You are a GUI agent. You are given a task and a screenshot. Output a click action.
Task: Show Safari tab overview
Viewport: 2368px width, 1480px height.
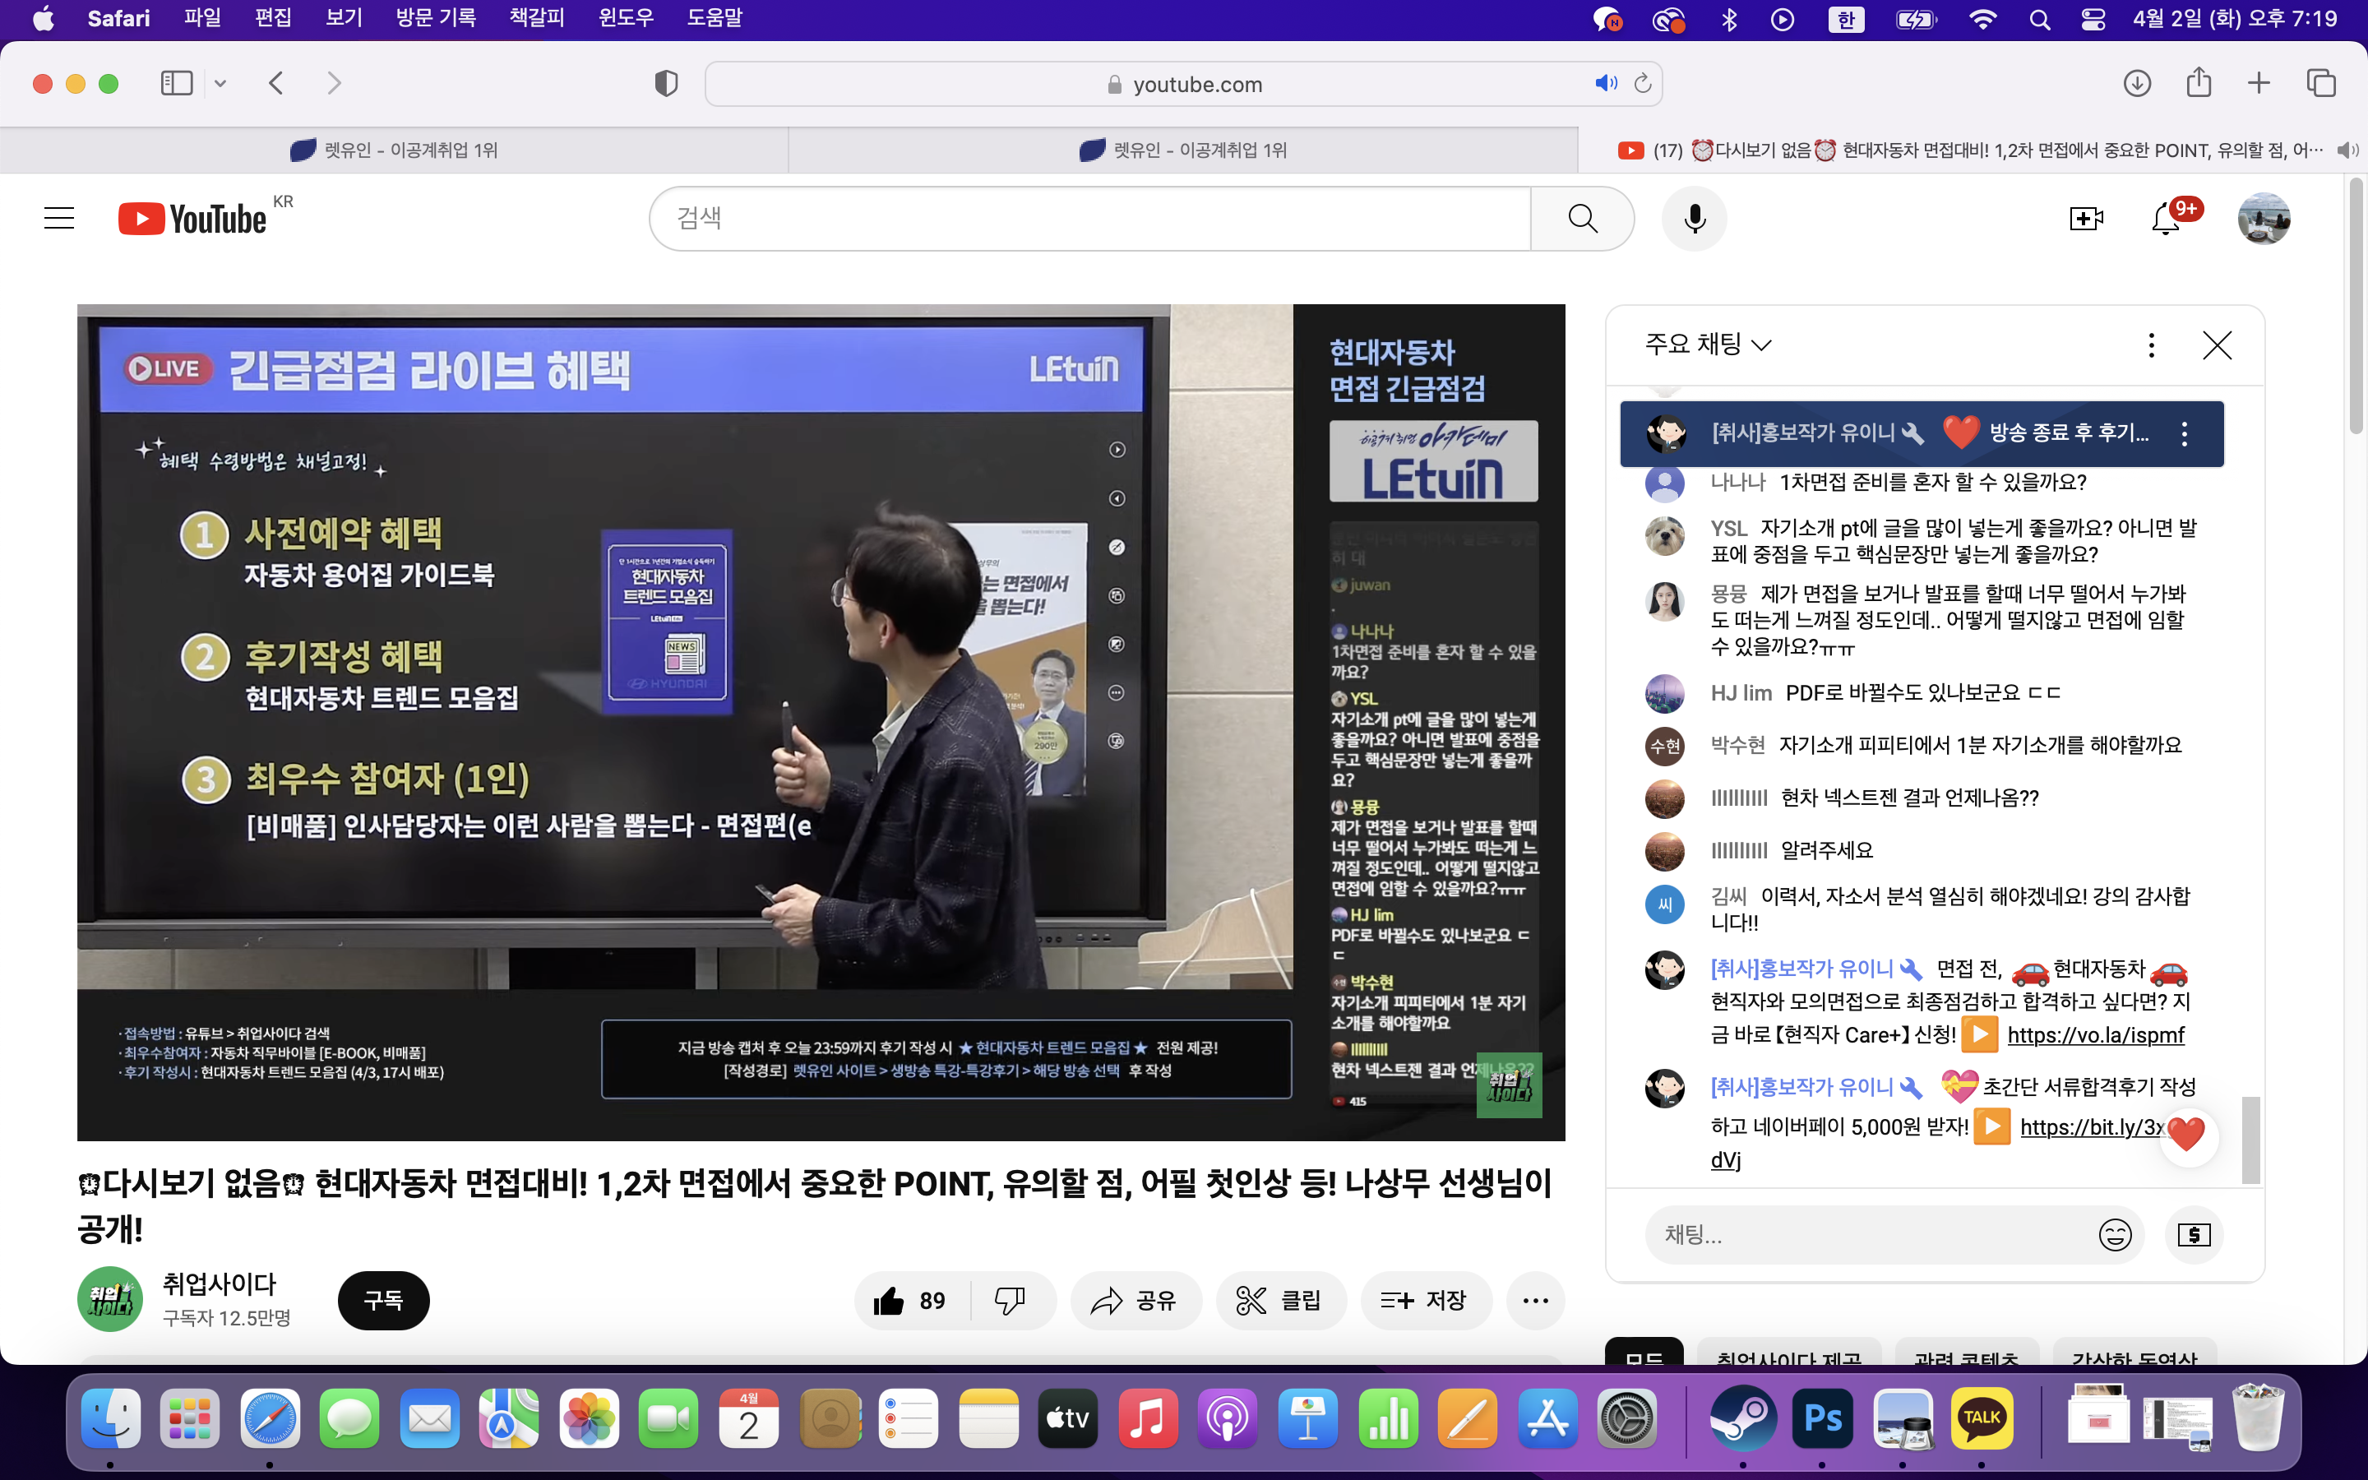click(x=2321, y=83)
